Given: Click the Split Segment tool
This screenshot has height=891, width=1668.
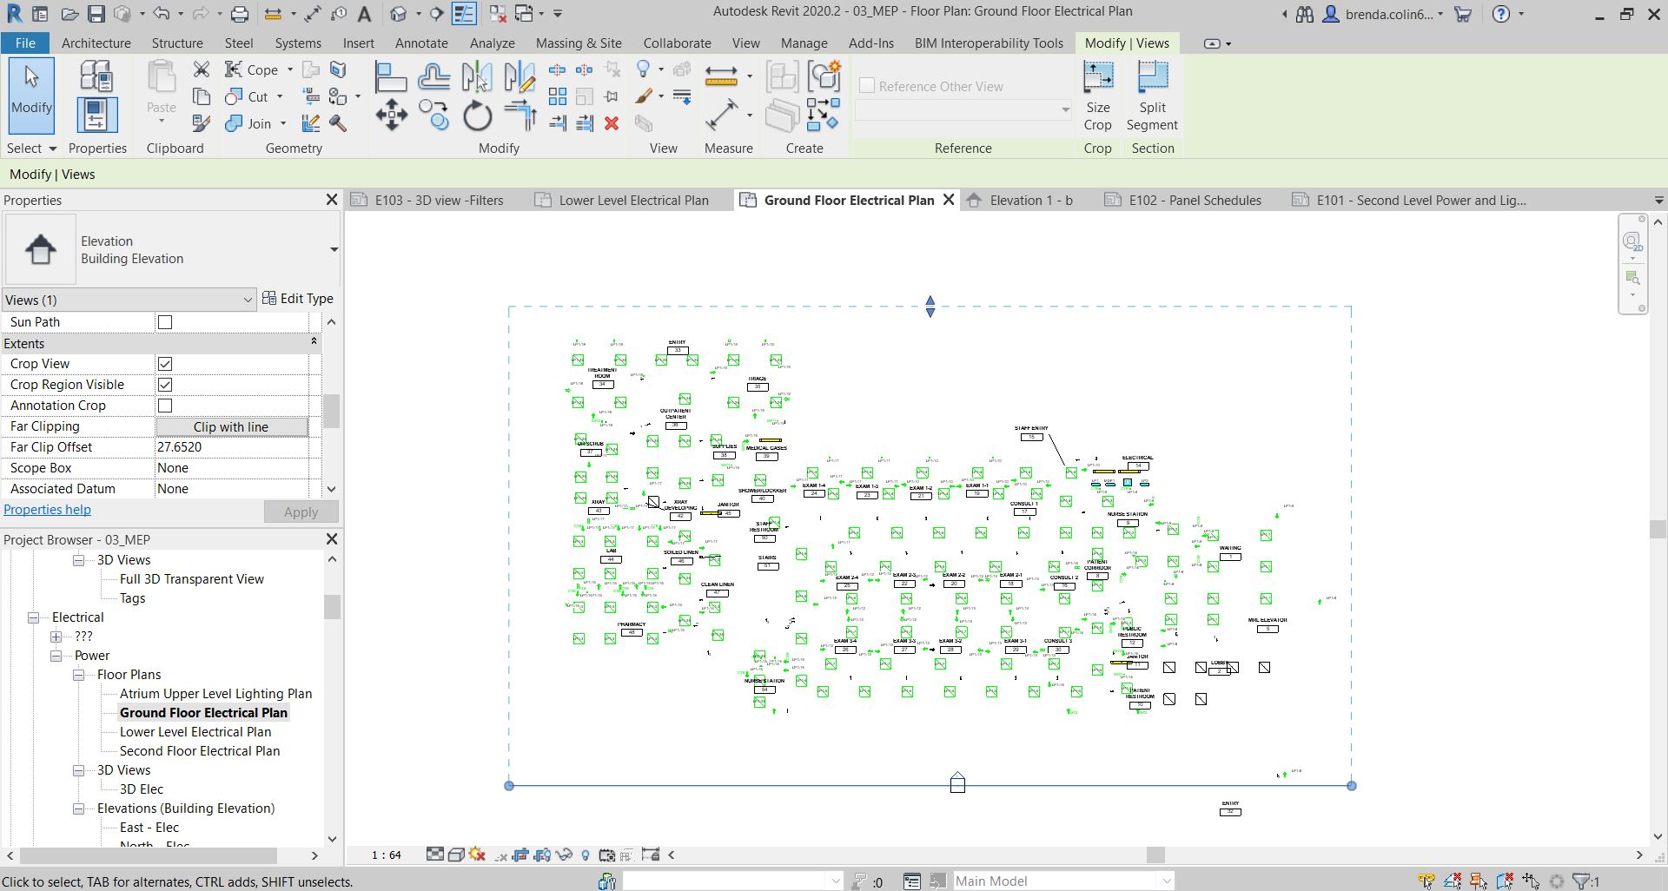Looking at the screenshot, I should (x=1152, y=96).
